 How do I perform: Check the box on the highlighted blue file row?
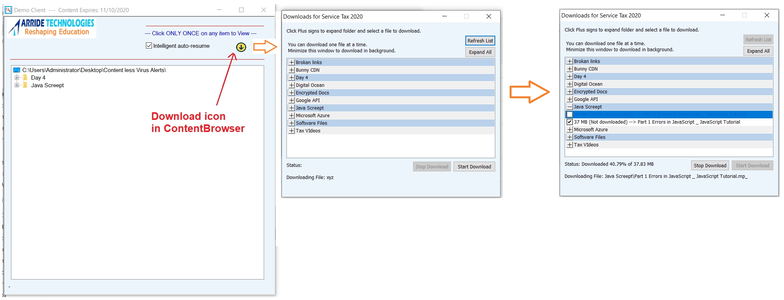coord(570,115)
